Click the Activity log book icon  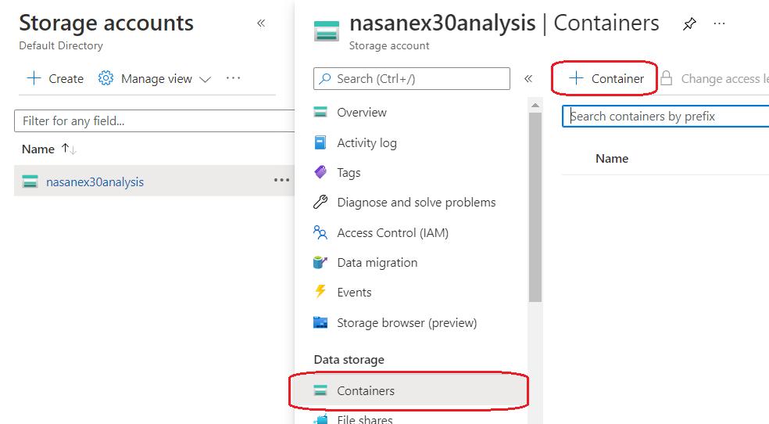[320, 142]
